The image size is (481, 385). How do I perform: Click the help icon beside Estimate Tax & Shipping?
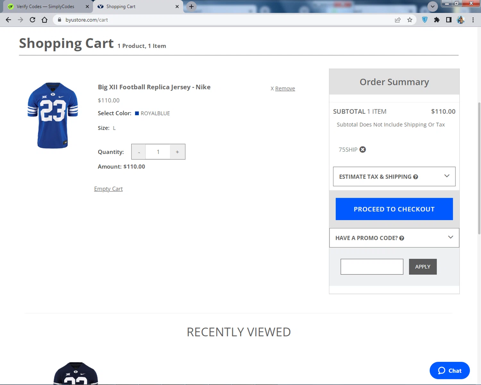pyautogui.click(x=416, y=177)
